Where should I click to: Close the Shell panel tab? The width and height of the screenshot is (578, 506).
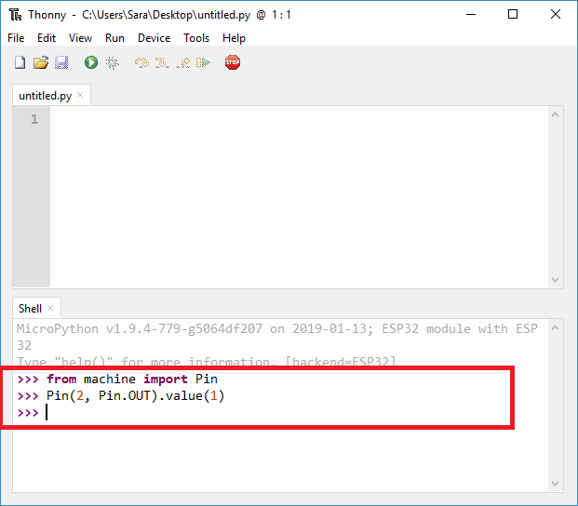point(50,308)
